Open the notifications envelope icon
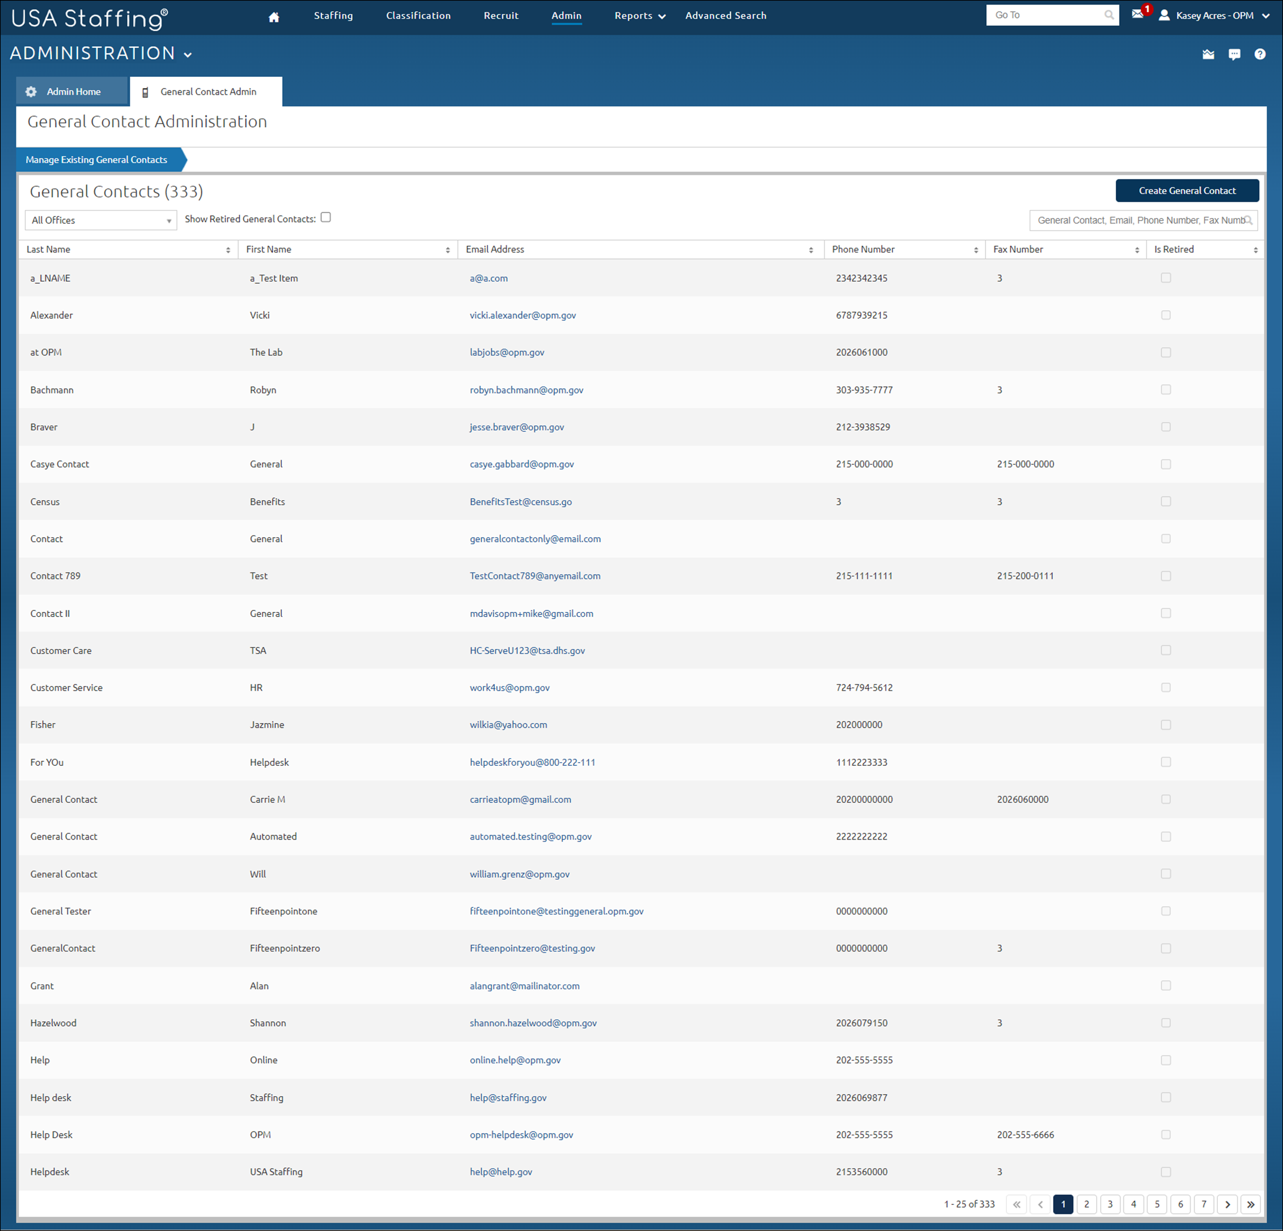This screenshot has width=1283, height=1231. pyautogui.click(x=1138, y=15)
